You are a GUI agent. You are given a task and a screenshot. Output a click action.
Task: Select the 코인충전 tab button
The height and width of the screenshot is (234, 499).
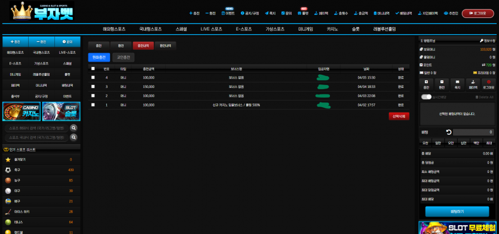pyautogui.click(x=124, y=57)
